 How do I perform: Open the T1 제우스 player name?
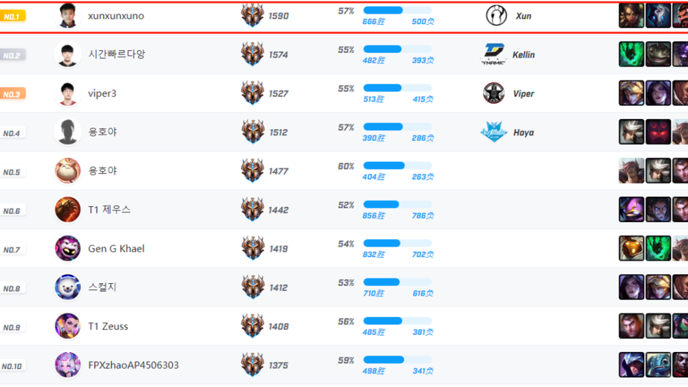109,210
